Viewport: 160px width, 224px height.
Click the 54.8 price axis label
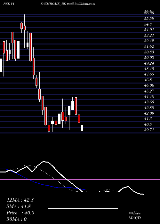pyautogui.click(x=148, y=24)
